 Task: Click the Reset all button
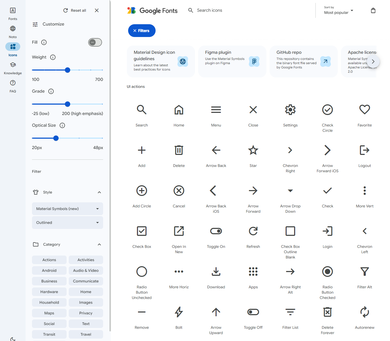75,10
